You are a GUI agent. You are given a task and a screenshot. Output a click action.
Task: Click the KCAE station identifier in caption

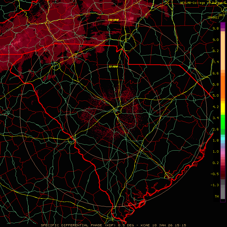pos(146,225)
